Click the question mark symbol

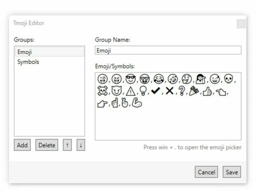182,91
